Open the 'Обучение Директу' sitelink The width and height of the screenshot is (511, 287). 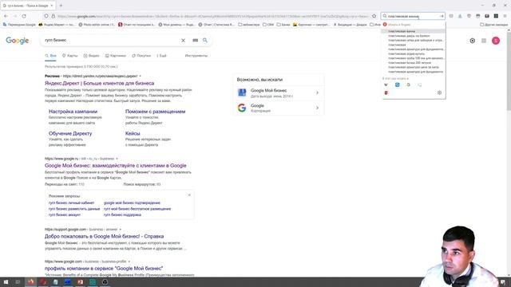70,133
